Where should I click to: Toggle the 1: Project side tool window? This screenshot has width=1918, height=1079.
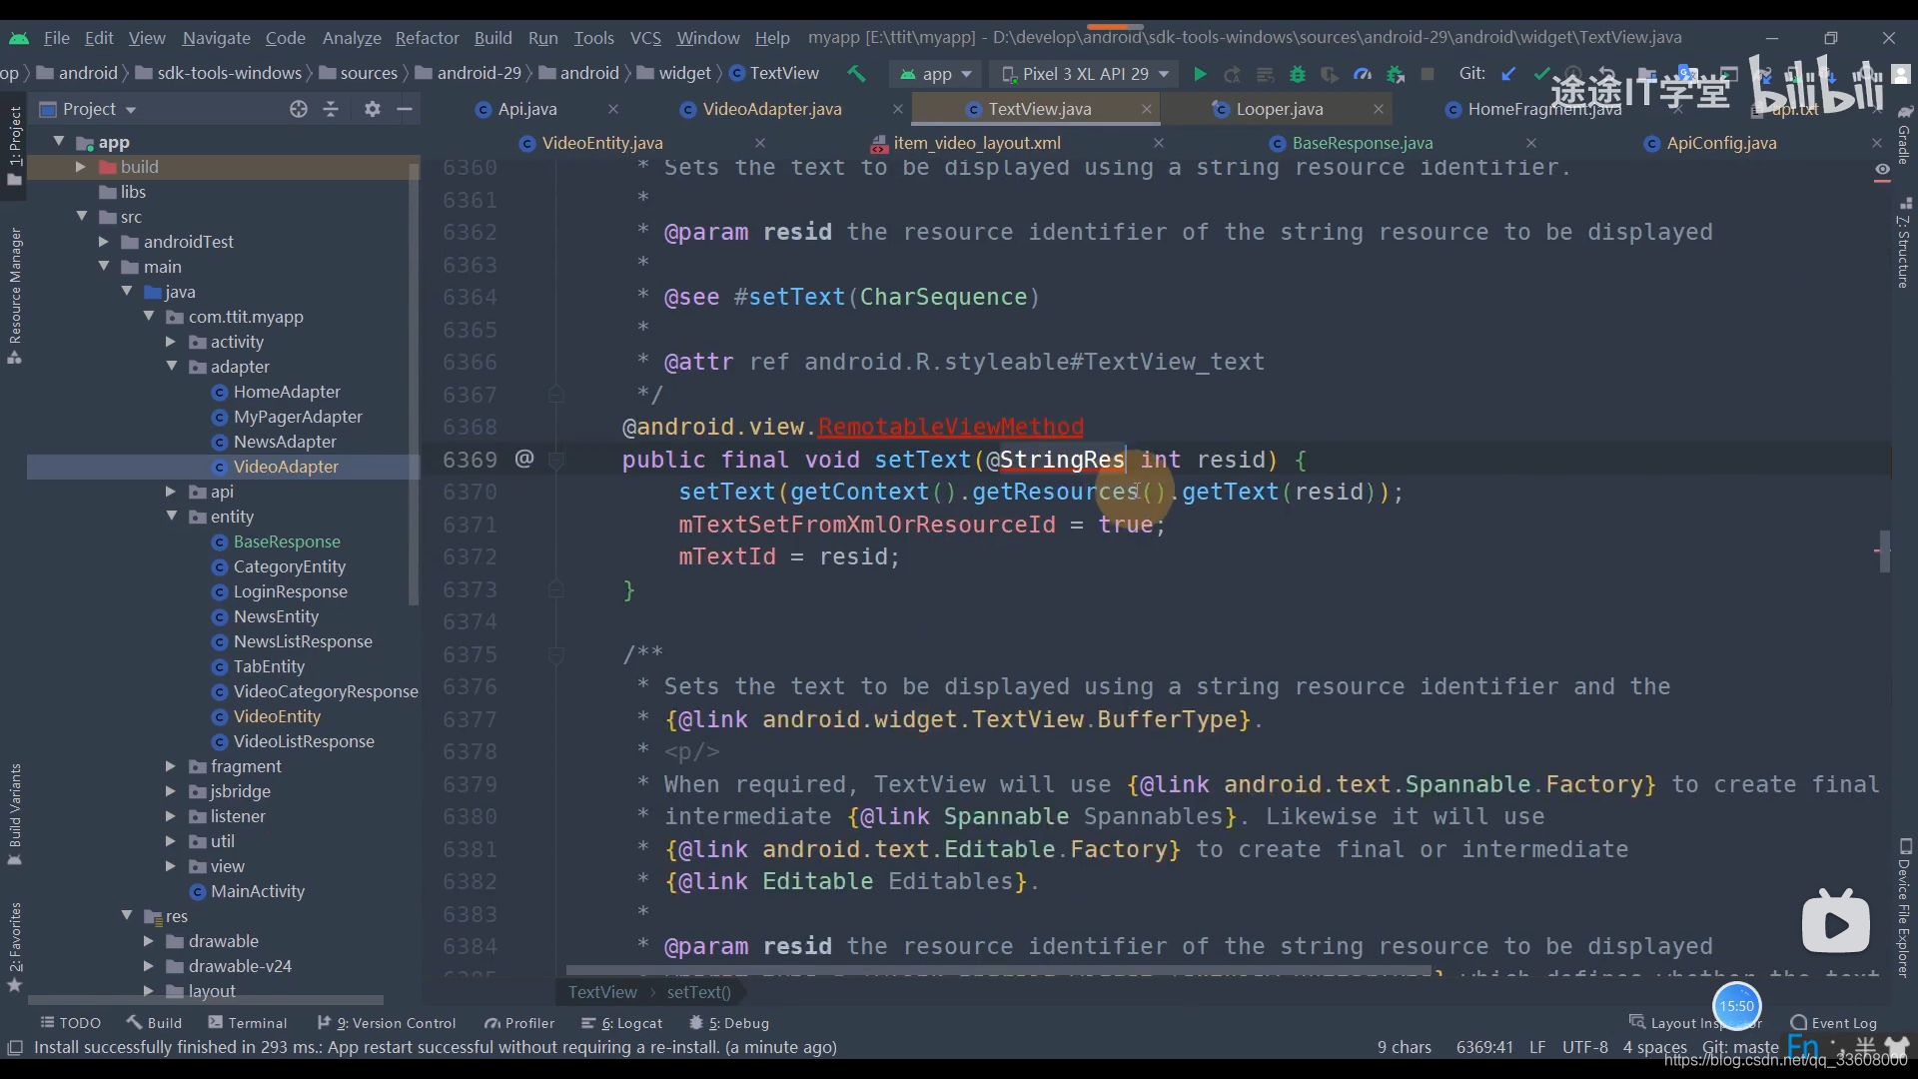pyautogui.click(x=14, y=146)
